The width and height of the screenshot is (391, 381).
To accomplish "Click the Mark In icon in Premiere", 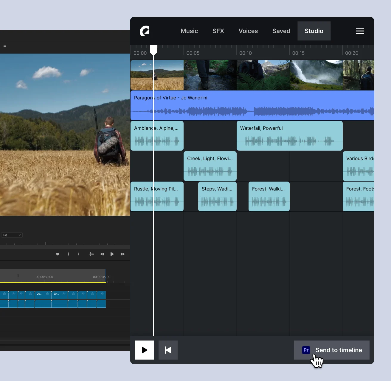I will point(69,254).
